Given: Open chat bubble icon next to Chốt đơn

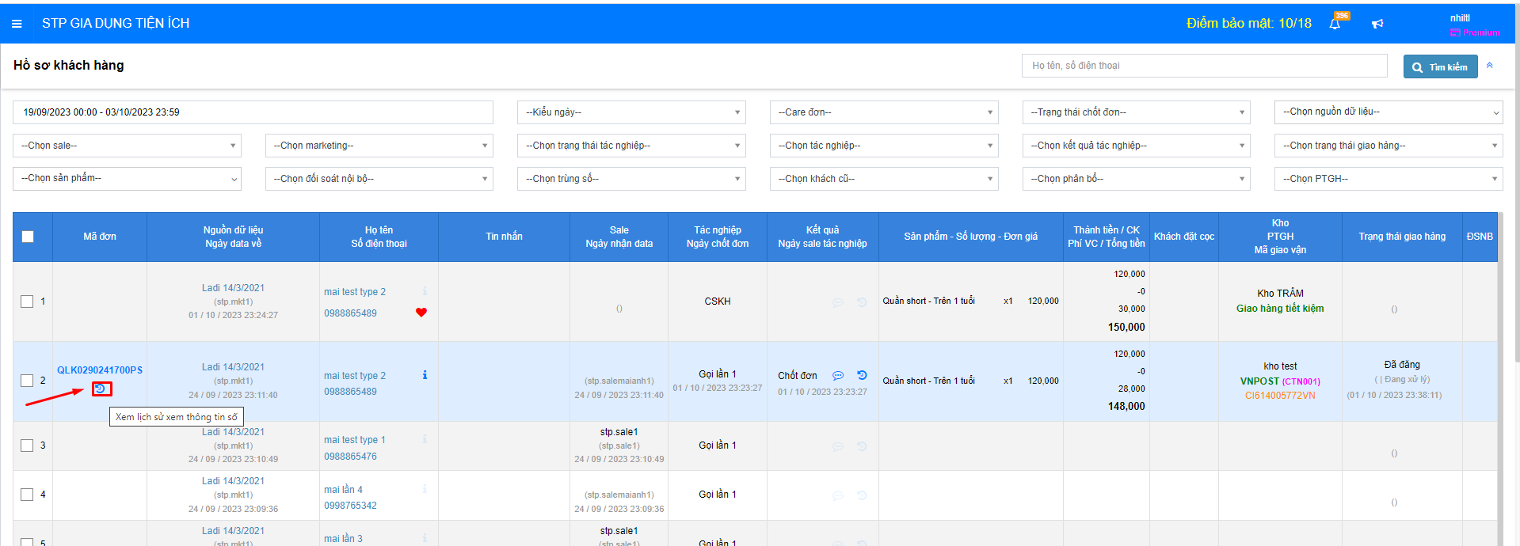Looking at the screenshot, I should click(x=837, y=376).
